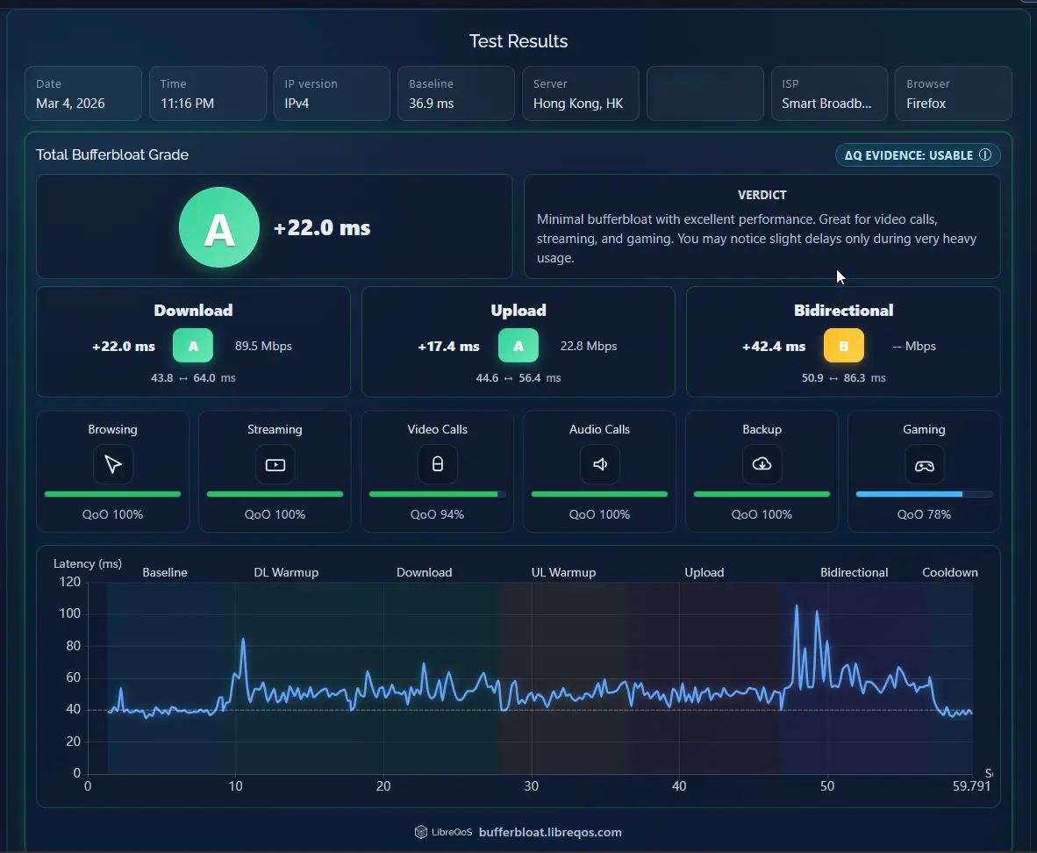
Task: Click the 50.9 ↔ 86.3 ms range
Action: [x=843, y=378]
